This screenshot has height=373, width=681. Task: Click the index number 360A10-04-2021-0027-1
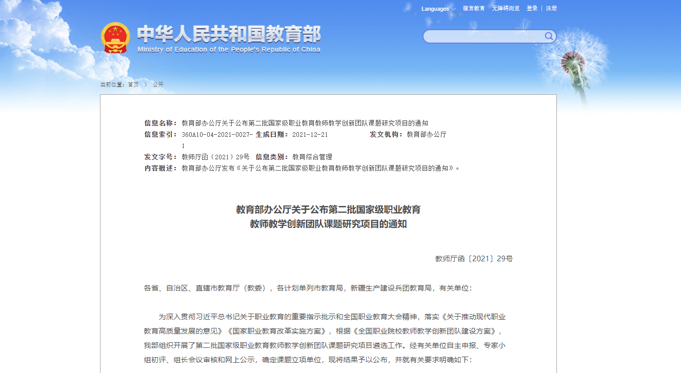point(217,135)
